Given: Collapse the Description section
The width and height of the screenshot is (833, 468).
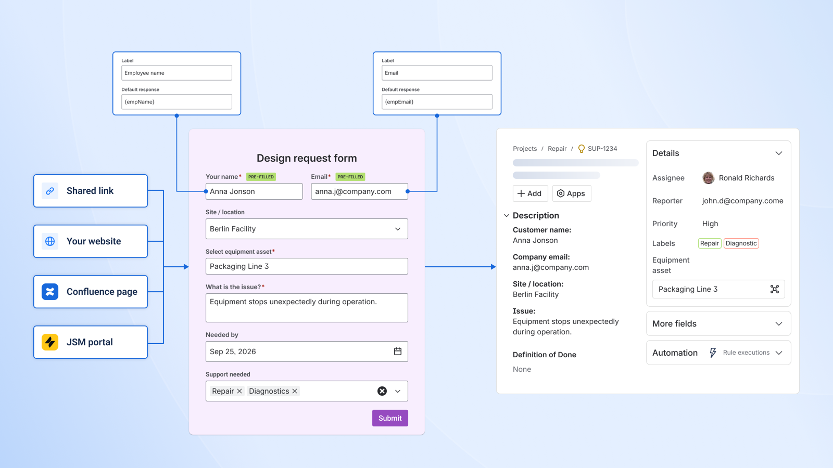Looking at the screenshot, I should point(507,215).
